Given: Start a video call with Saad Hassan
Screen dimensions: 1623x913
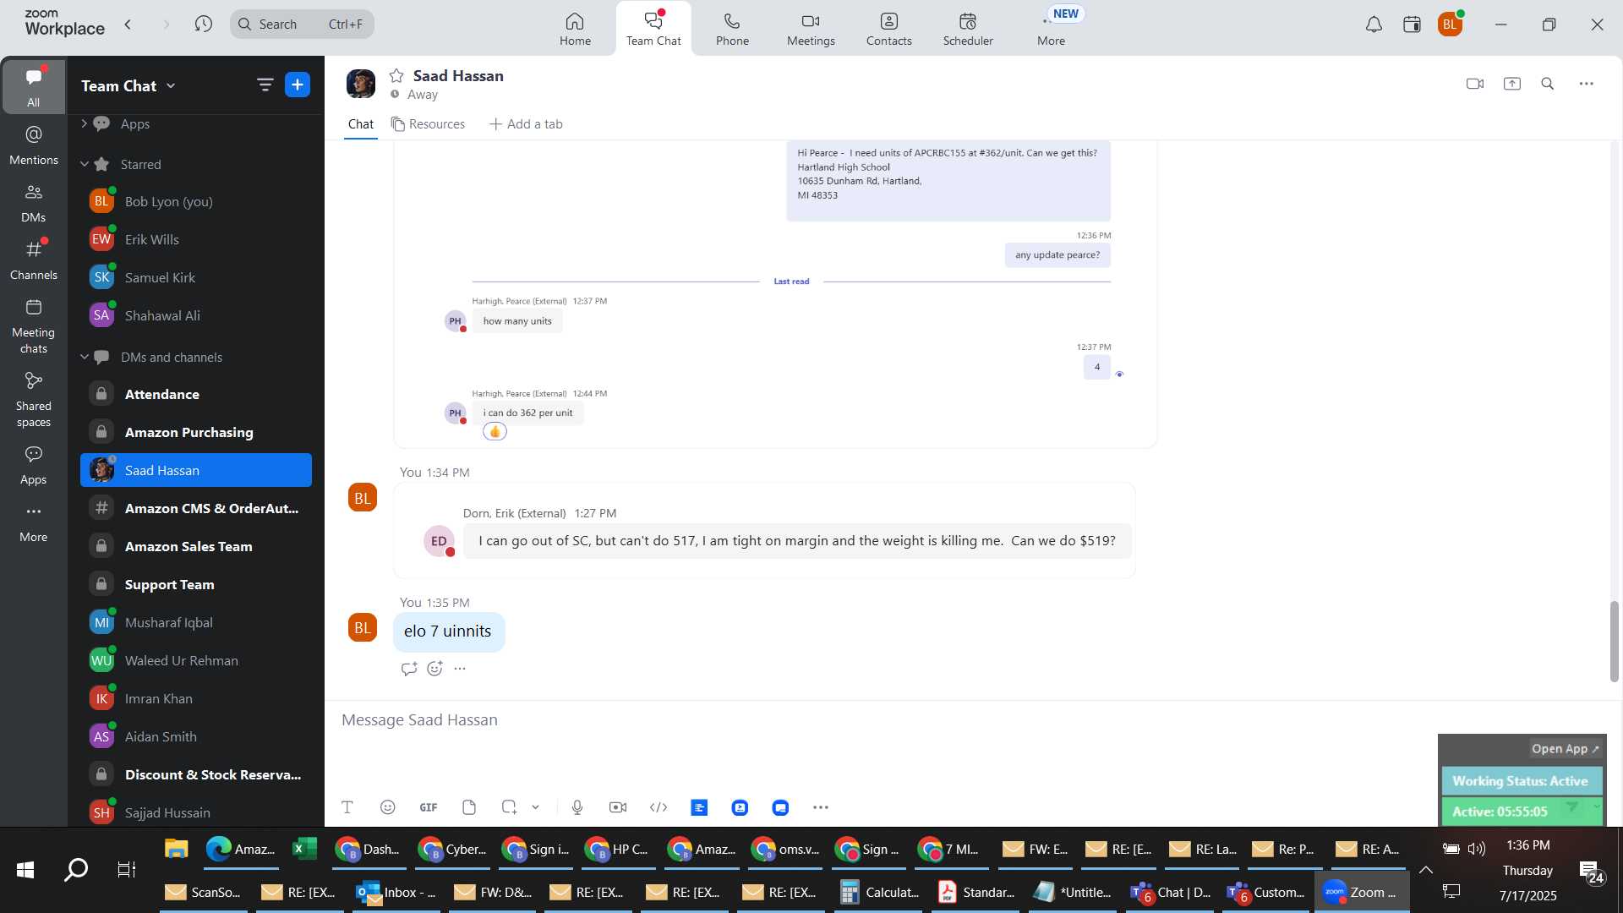Looking at the screenshot, I should point(1475,84).
